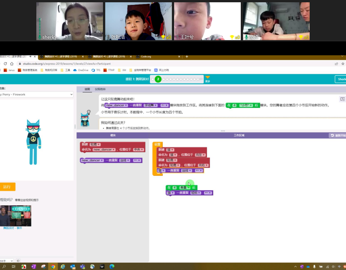Select the 全税种管理平台 bookmark folder
This screenshot has width=346, height=270.
(140, 70)
